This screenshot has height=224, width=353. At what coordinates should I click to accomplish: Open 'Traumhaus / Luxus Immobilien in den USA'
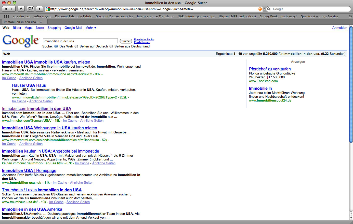coord(42,190)
